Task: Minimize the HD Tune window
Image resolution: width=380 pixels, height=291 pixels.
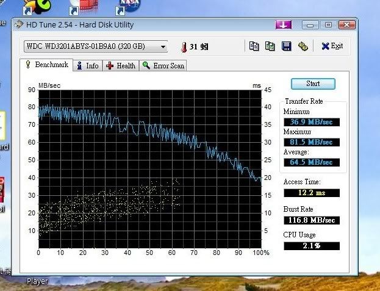Action: tap(310, 25)
